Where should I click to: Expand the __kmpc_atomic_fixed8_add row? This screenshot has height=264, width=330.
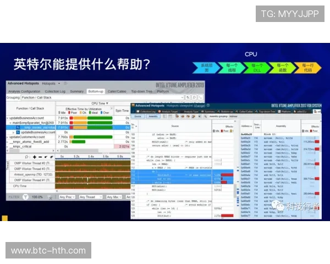coord(8,142)
